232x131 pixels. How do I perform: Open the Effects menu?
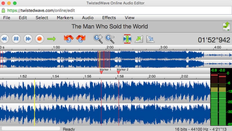click(109, 18)
